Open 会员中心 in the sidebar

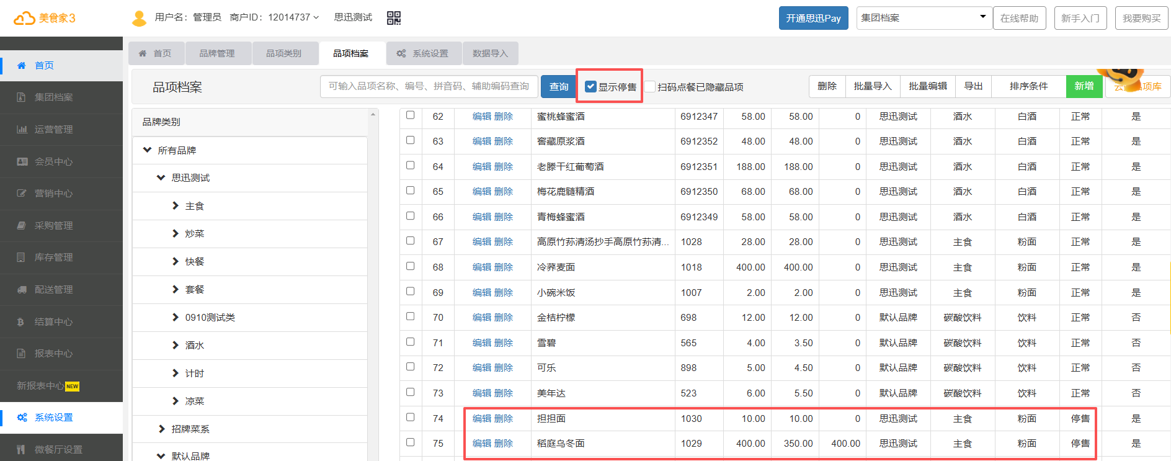pyautogui.click(x=53, y=162)
